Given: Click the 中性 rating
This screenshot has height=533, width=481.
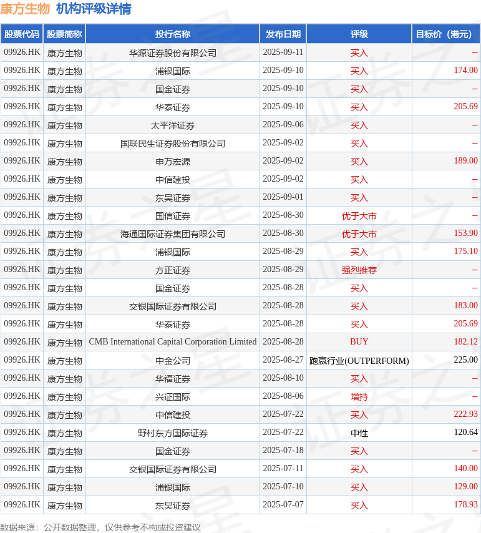Looking at the screenshot, I should (359, 433).
